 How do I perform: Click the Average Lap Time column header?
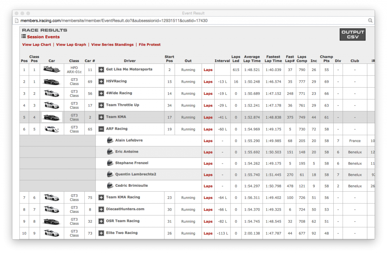[252, 59]
